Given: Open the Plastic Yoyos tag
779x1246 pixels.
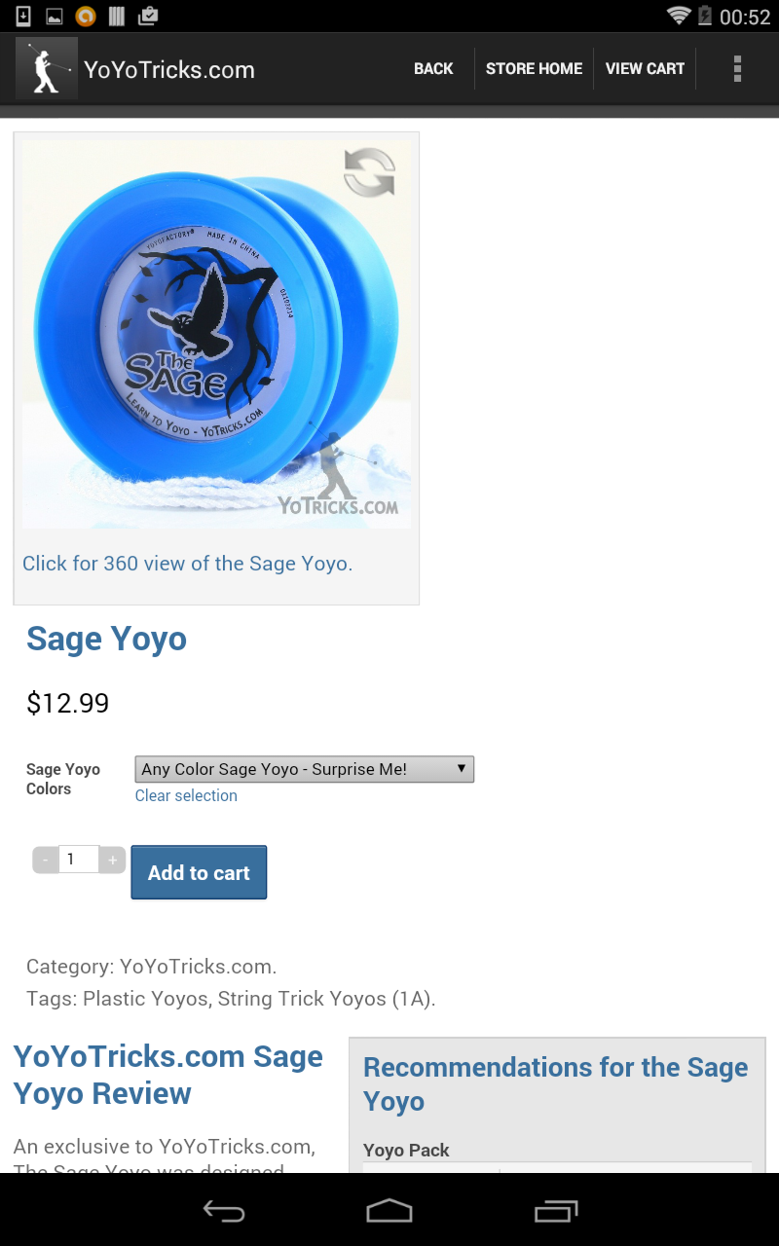Looking at the screenshot, I should (x=145, y=998).
